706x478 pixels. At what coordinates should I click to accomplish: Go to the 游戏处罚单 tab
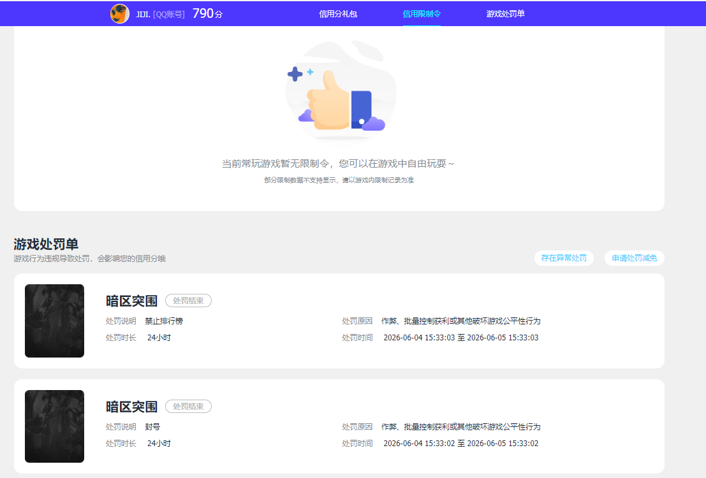coord(505,14)
